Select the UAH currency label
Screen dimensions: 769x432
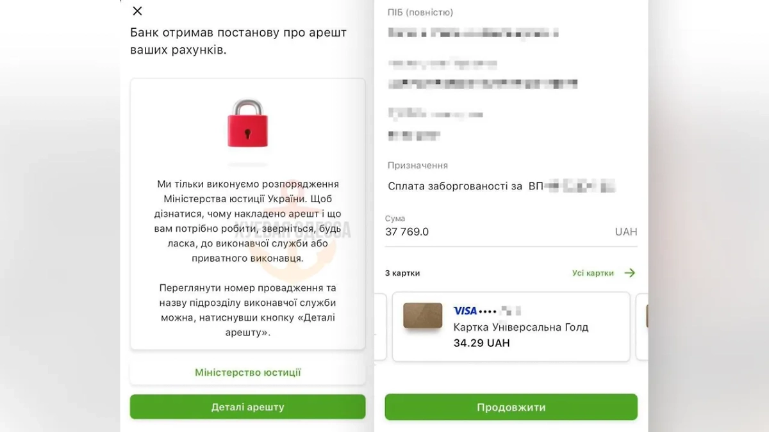pos(627,232)
